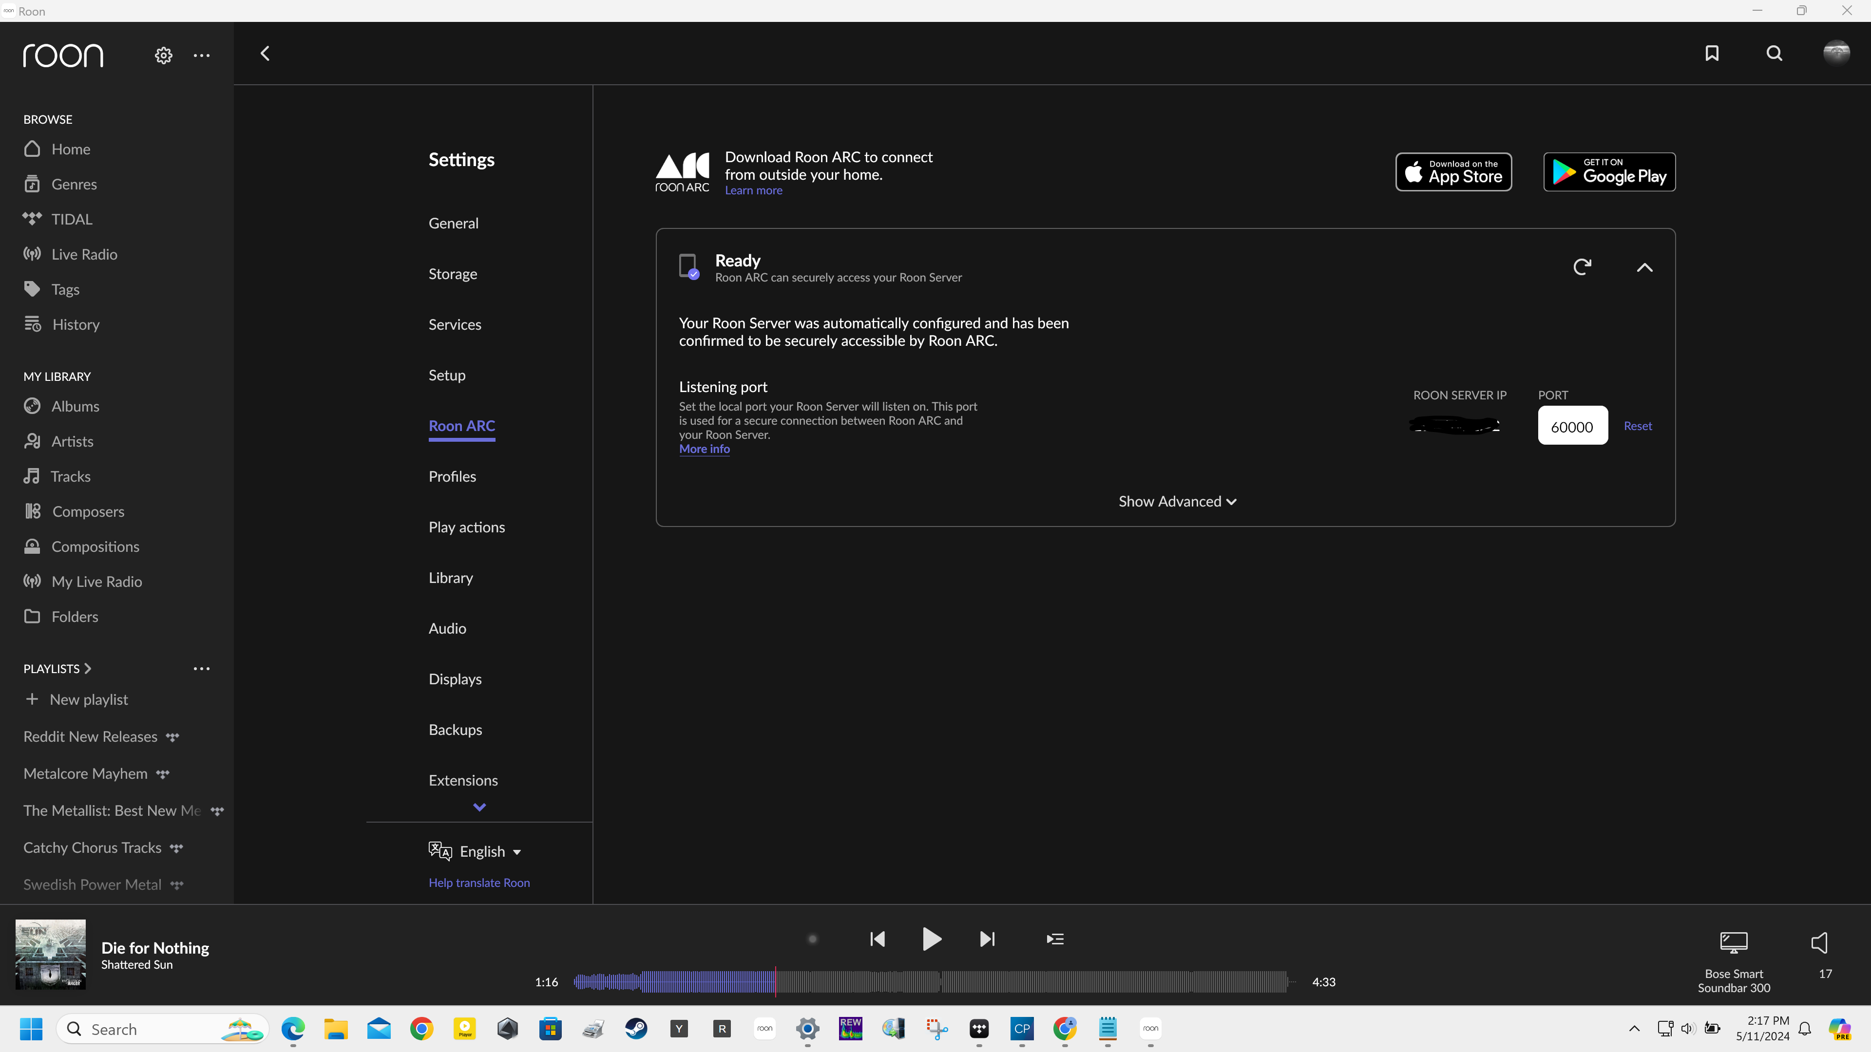1871x1052 pixels.
Task: Open the sidebar more options menu
Action: point(202,55)
